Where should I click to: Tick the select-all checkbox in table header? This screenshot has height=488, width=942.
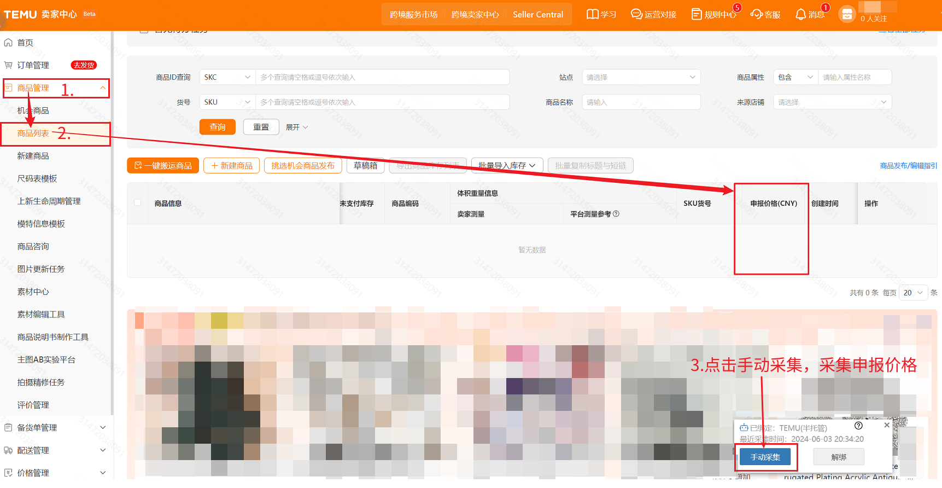point(138,202)
